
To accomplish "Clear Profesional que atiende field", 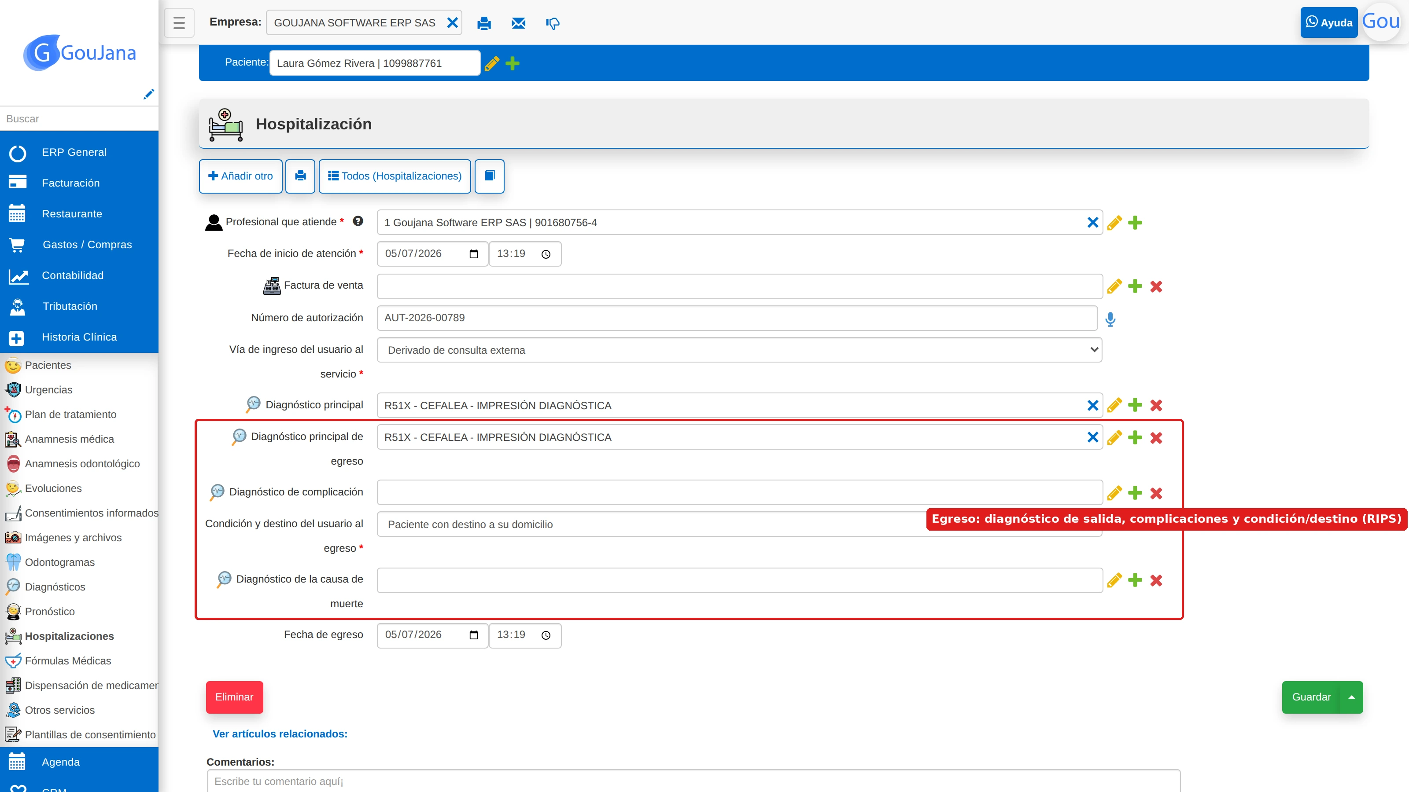I will (x=1093, y=223).
